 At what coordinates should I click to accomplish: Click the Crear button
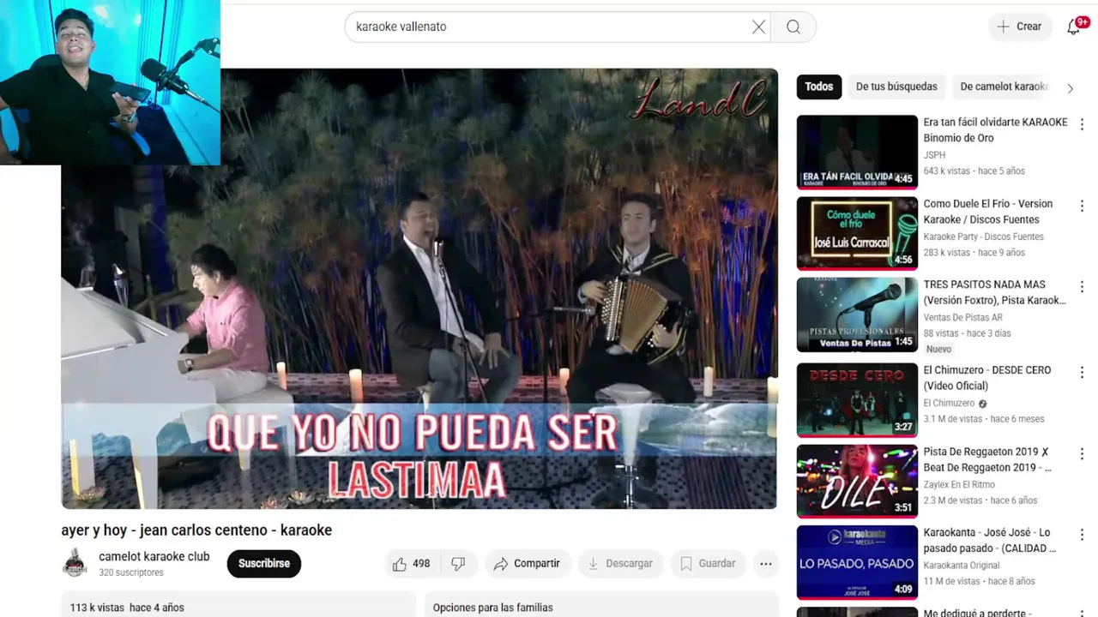[x=1019, y=27]
